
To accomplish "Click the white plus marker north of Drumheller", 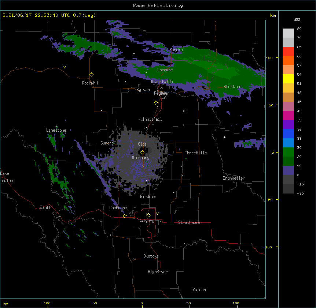I will tap(224, 137).
